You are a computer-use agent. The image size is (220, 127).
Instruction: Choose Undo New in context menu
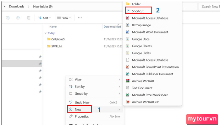95,103
